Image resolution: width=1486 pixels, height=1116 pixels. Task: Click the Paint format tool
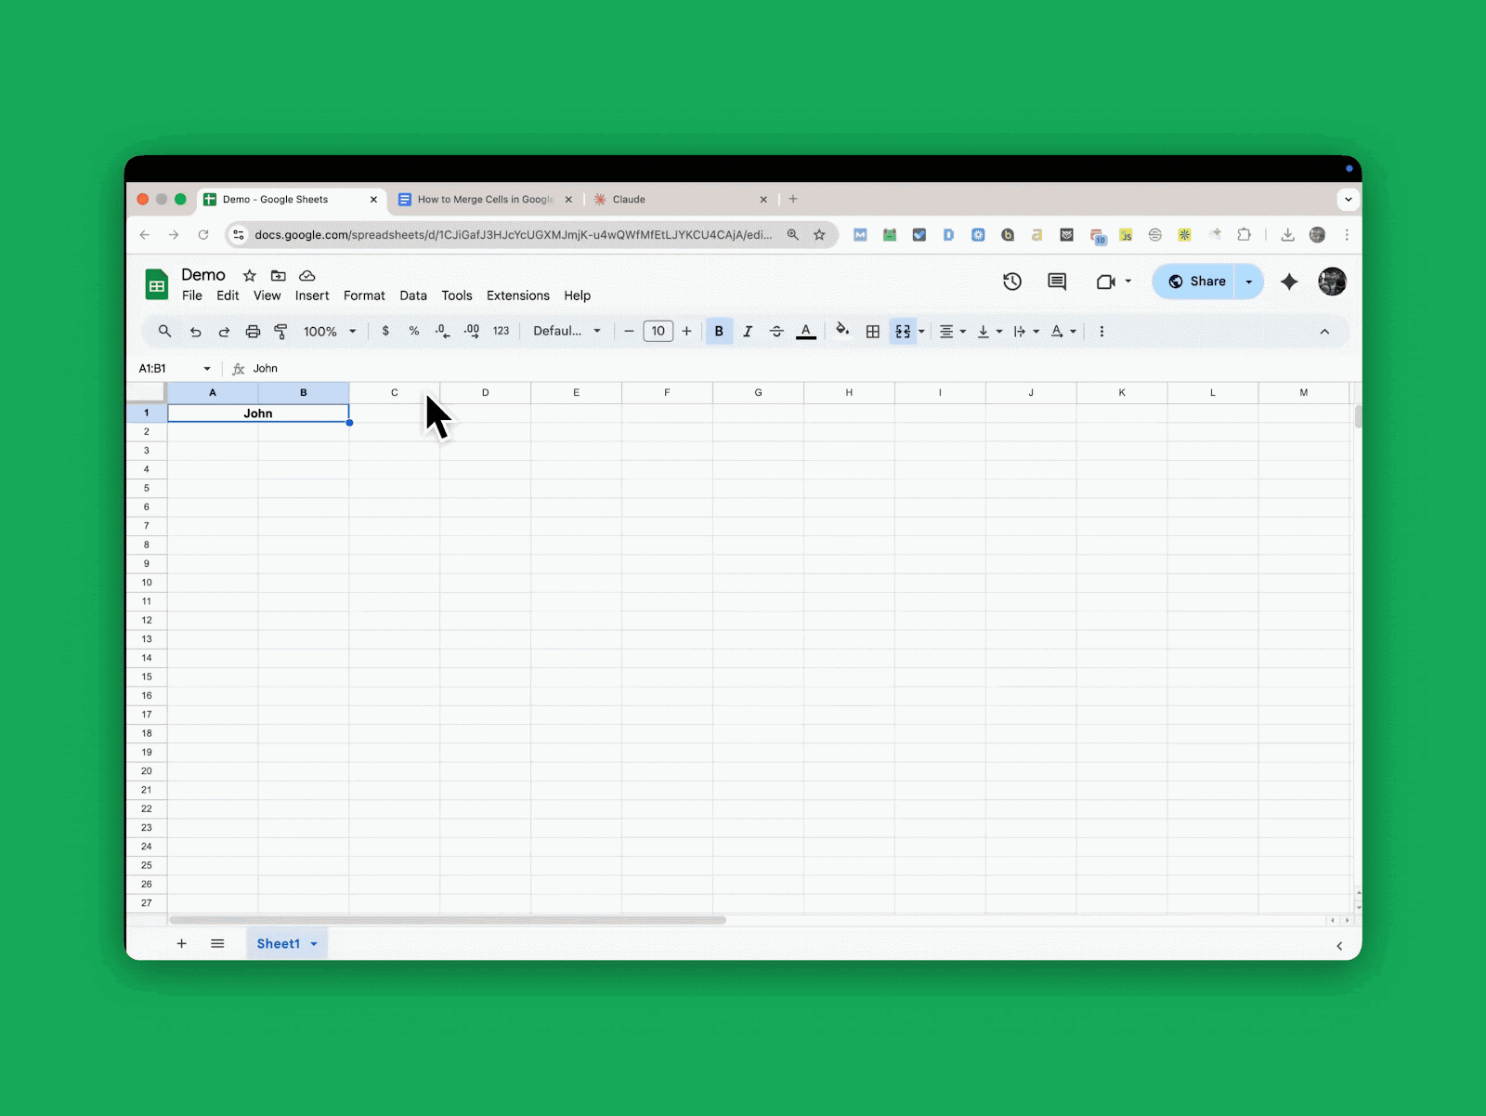coord(280,331)
